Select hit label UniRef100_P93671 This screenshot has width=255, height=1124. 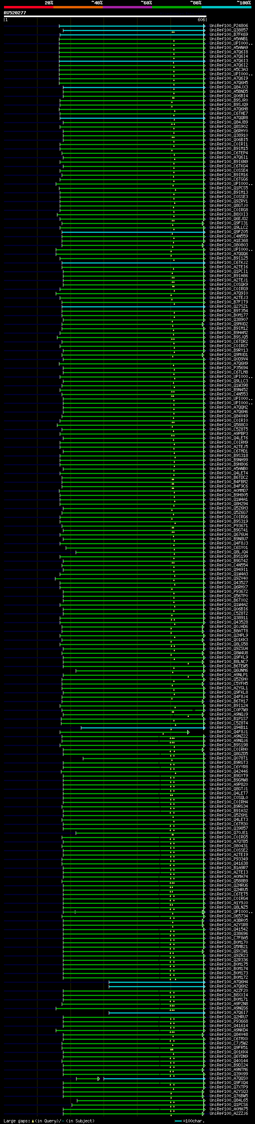228,526
